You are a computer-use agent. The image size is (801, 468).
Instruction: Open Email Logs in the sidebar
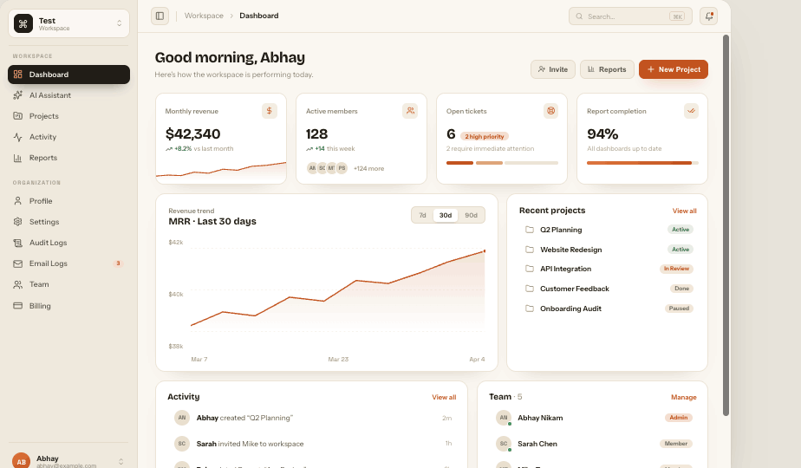click(x=69, y=263)
